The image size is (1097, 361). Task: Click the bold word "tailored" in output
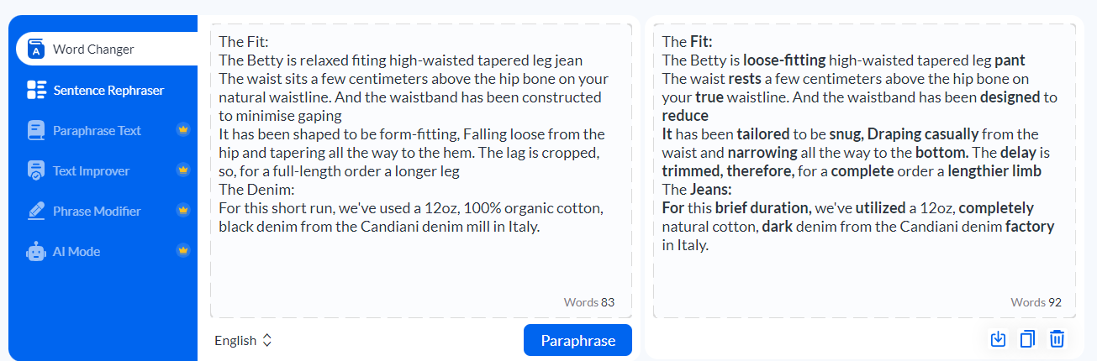pos(764,134)
